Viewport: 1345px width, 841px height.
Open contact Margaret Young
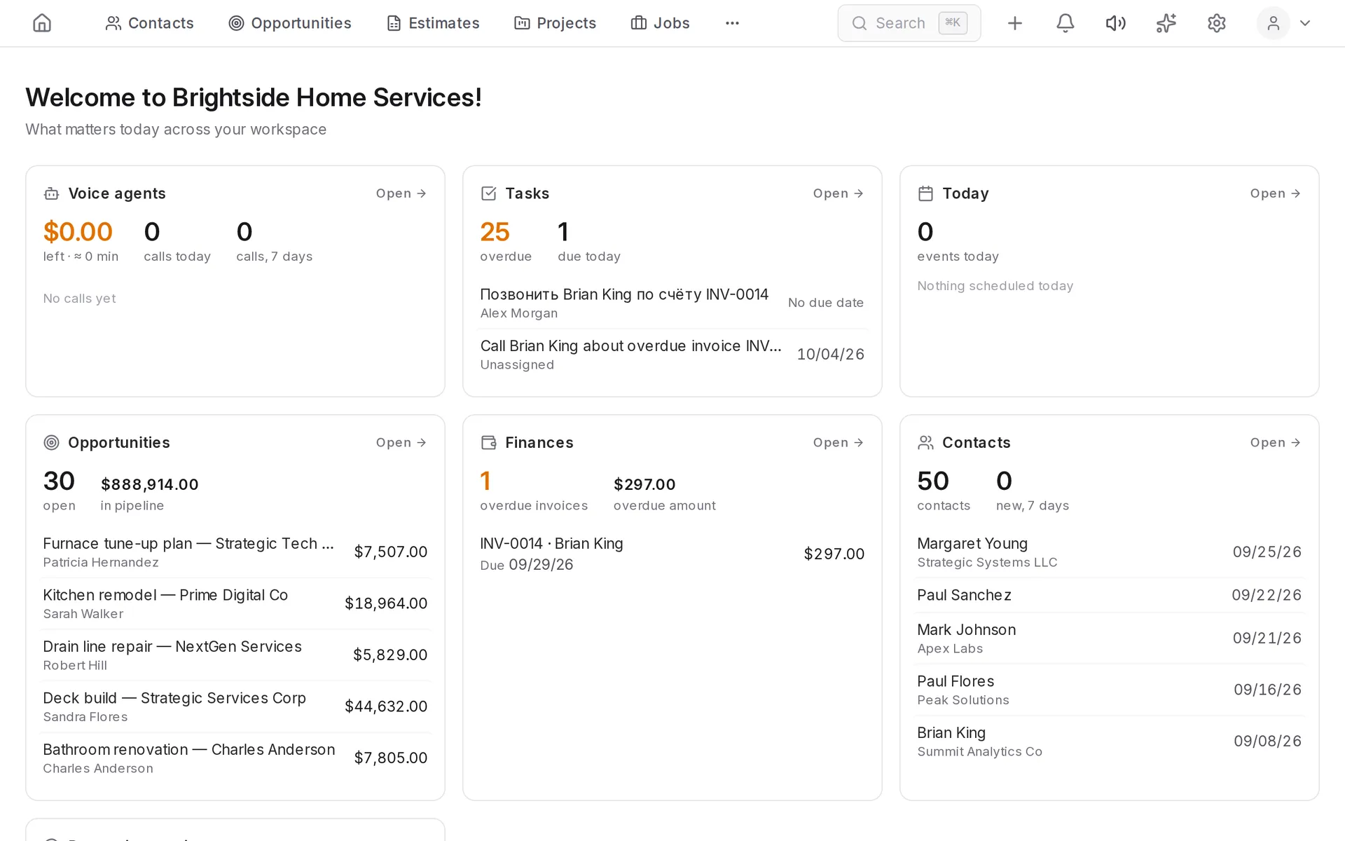(x=1110, y=552)
